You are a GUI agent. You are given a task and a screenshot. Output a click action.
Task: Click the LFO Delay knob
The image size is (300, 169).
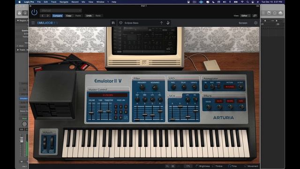point(184,87)
